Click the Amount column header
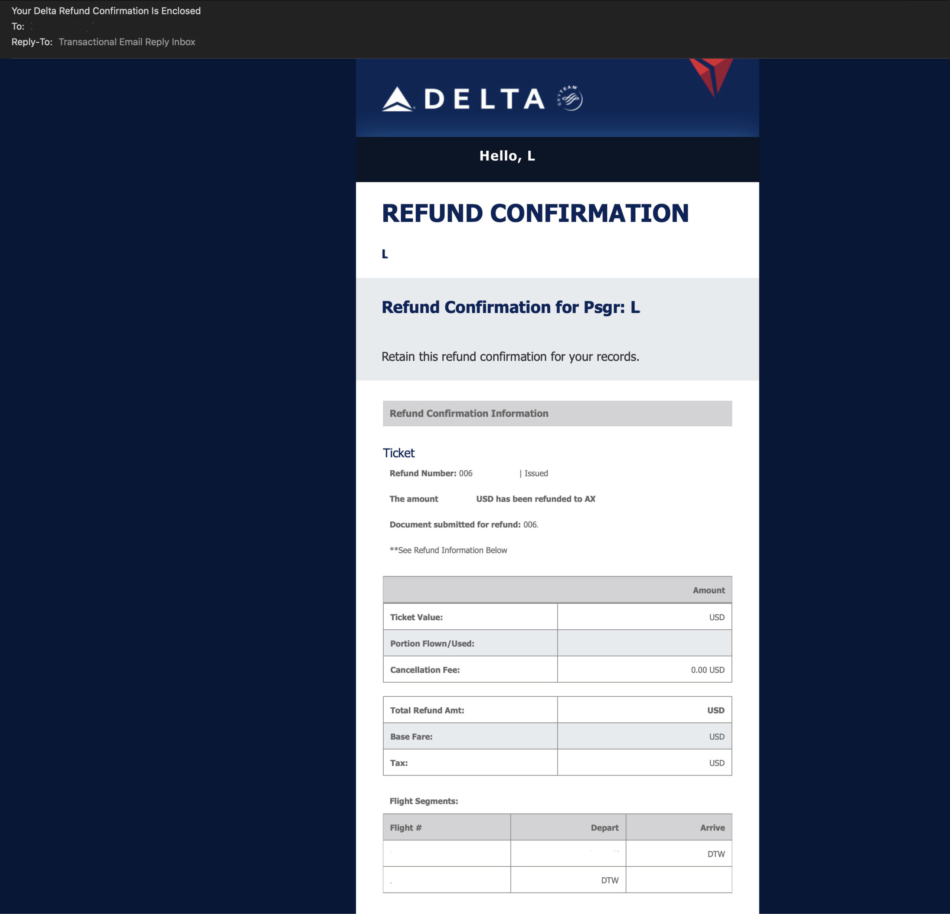Viewport: 950px width, 914px height. pos(708,590)
